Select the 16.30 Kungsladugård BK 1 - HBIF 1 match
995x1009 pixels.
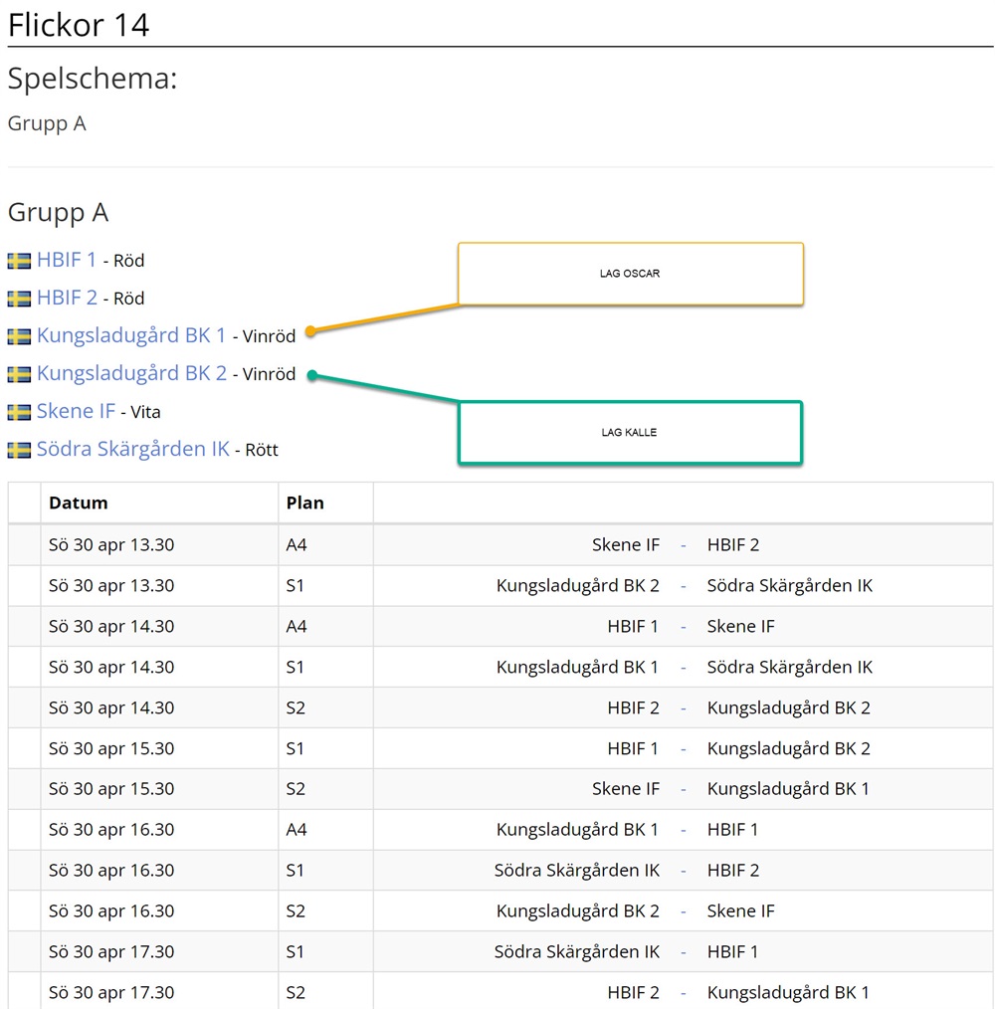point(500,830)
